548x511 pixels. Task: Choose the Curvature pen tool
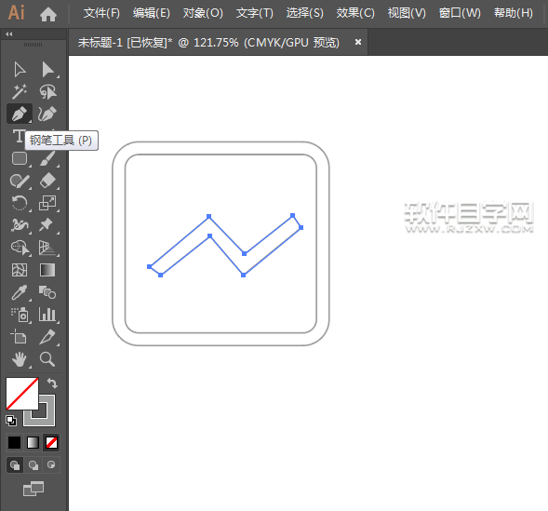pyautogui.click(x=47, y=114)
